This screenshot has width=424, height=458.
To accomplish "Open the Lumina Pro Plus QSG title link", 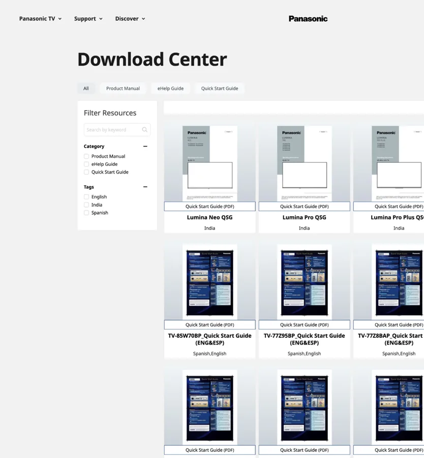I will [398, 217].
